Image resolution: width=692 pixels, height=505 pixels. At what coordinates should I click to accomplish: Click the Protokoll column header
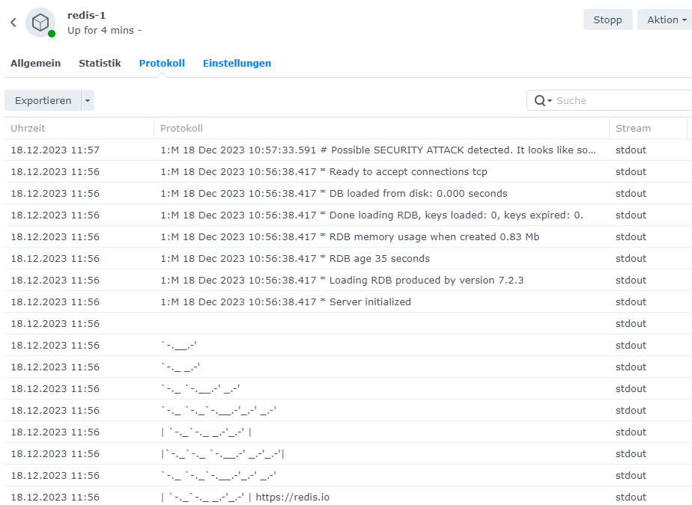coord(380,129)
